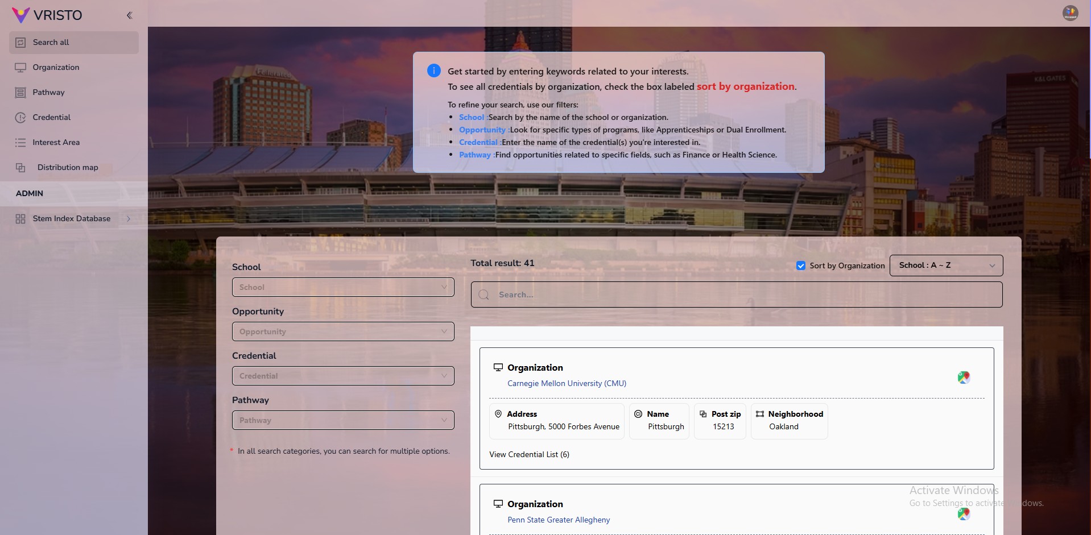Click the Search all sidebar icon
Viewport: 1091px width, 535px height.
click(20, 43)
